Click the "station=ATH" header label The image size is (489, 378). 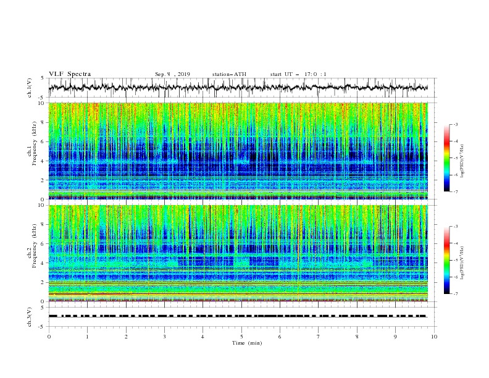click(229, 74)
